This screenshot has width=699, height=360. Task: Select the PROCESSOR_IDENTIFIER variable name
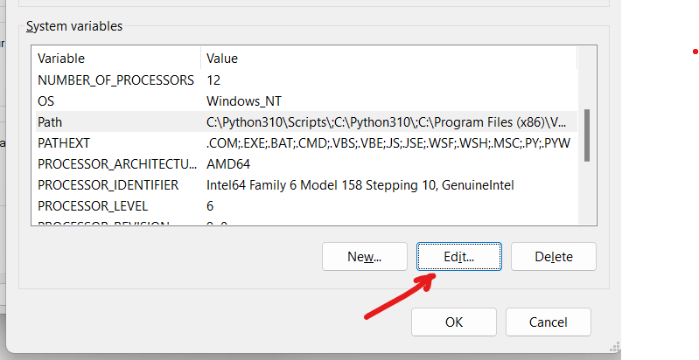(108, 185)
